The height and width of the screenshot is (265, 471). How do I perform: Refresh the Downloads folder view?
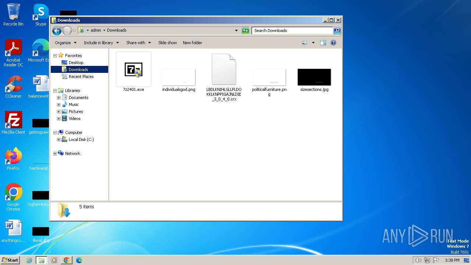[x=245, y=31]
